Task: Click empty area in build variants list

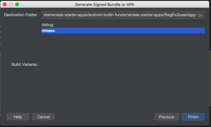Action: coord(123,70)
